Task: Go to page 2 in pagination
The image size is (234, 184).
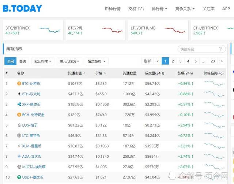Action: [173, 61]
